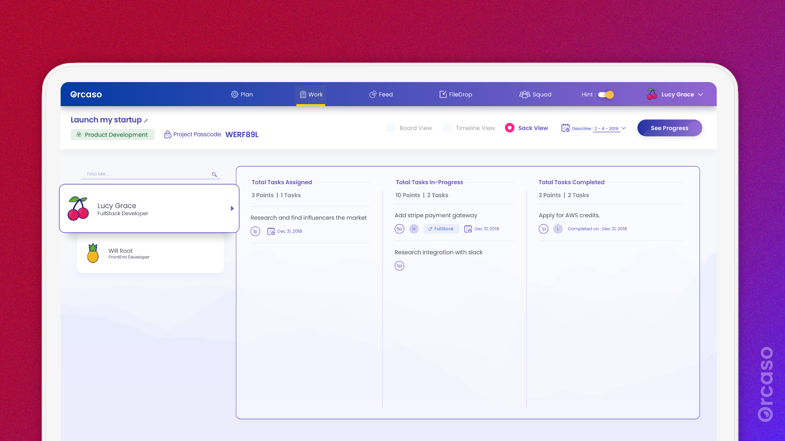Open the Deadline date dropdown

[624, 128]
